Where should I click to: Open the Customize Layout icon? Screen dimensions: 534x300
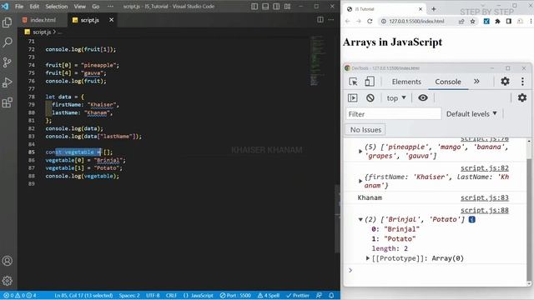[x=287, y=7]
